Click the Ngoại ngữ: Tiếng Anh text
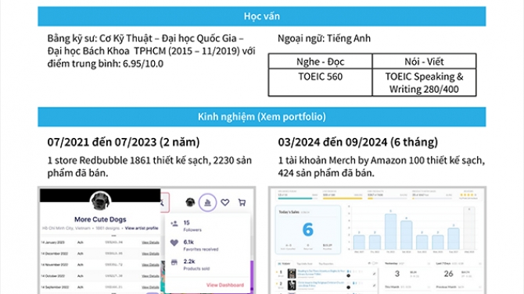This screenshot has height=294, width=524. coord(324,38)
